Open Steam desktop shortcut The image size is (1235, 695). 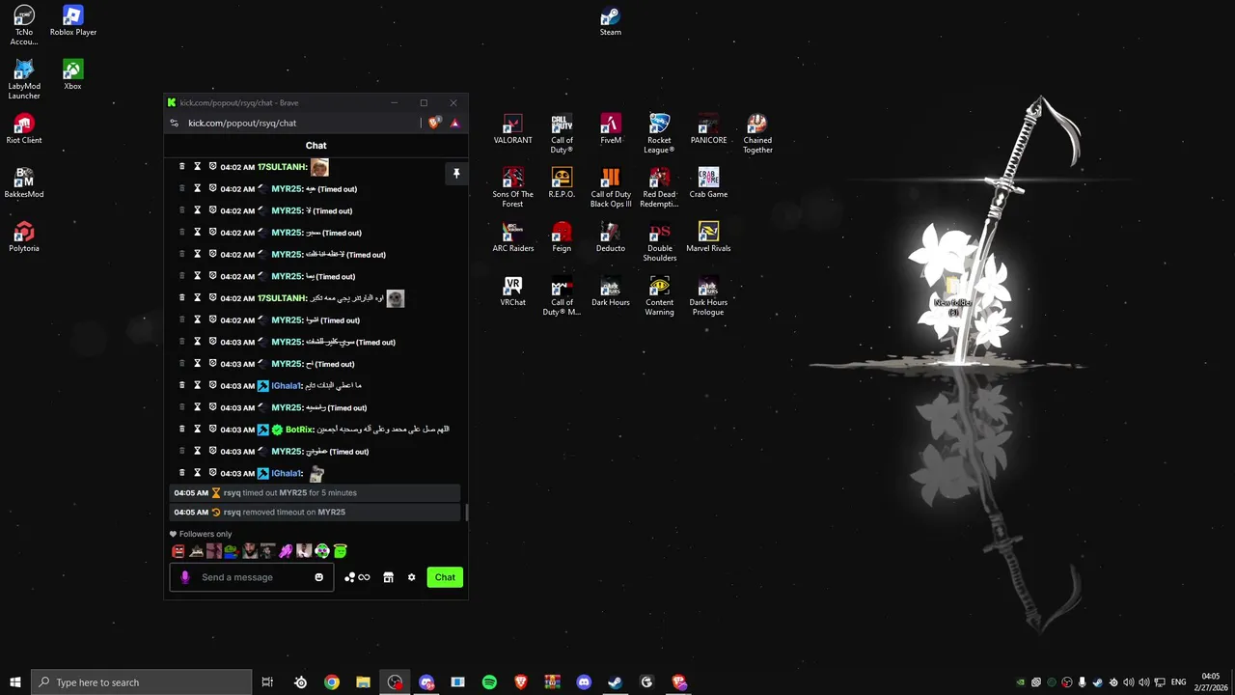click(x=610, y=21)
